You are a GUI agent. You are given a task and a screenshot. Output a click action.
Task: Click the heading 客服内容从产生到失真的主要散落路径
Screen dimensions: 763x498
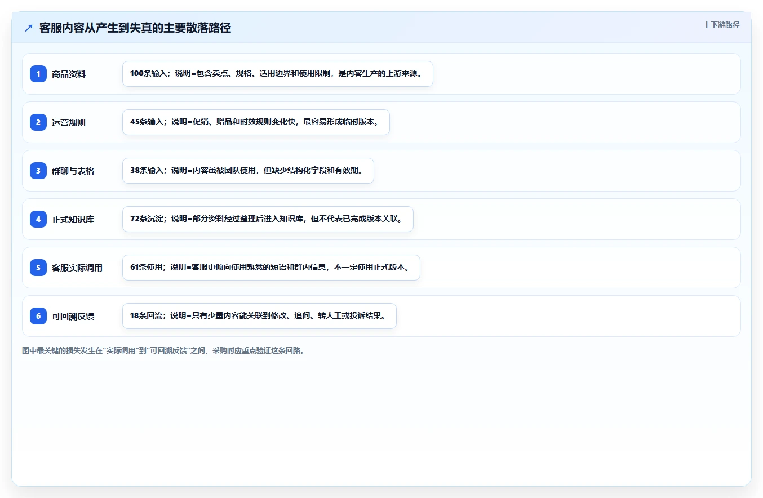tap(135, 28)
